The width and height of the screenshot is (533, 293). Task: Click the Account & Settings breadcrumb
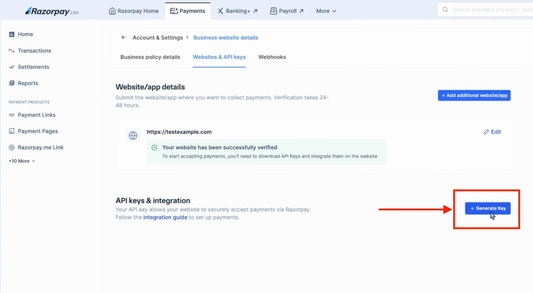coord(158,37)
